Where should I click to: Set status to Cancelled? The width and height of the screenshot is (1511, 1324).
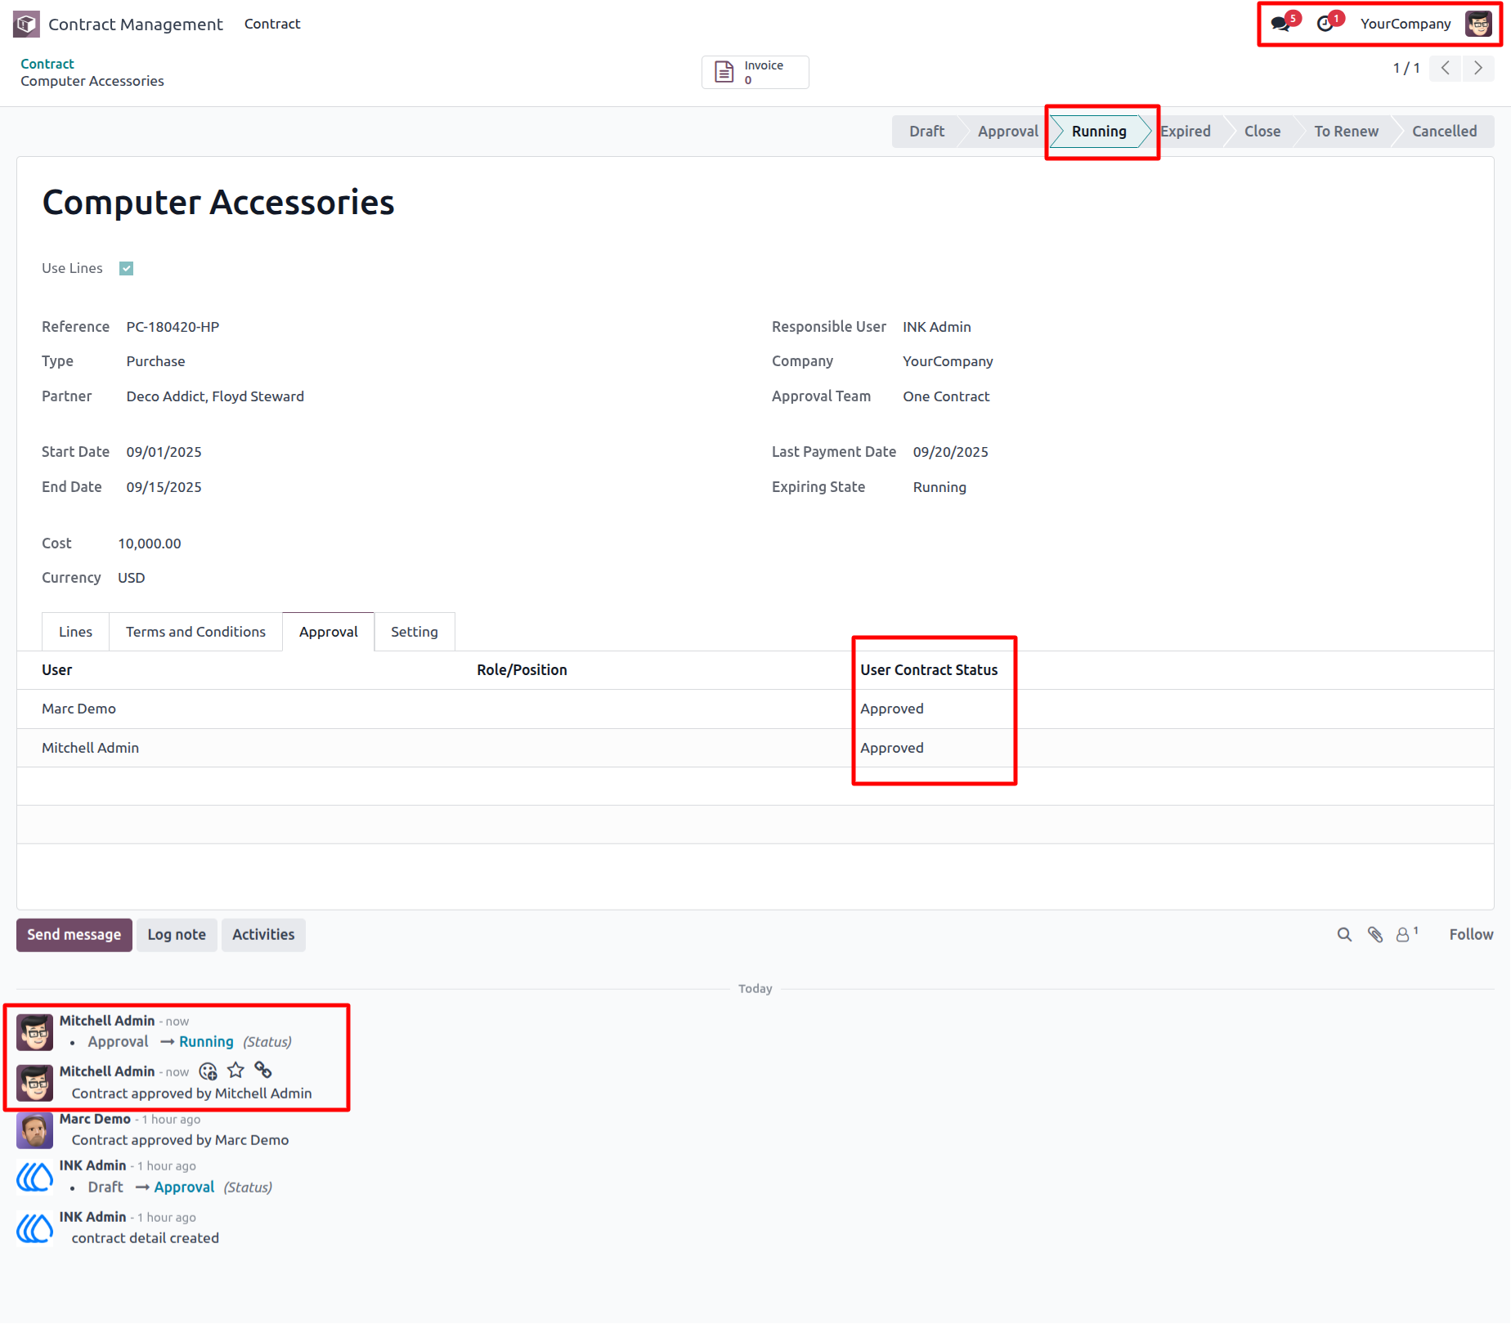[1444, 132]
